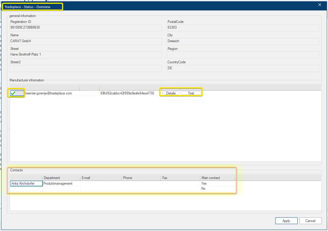Click the PostalCode field showing 63303
The width and height of the screenshot is (328, 231).
244,27
